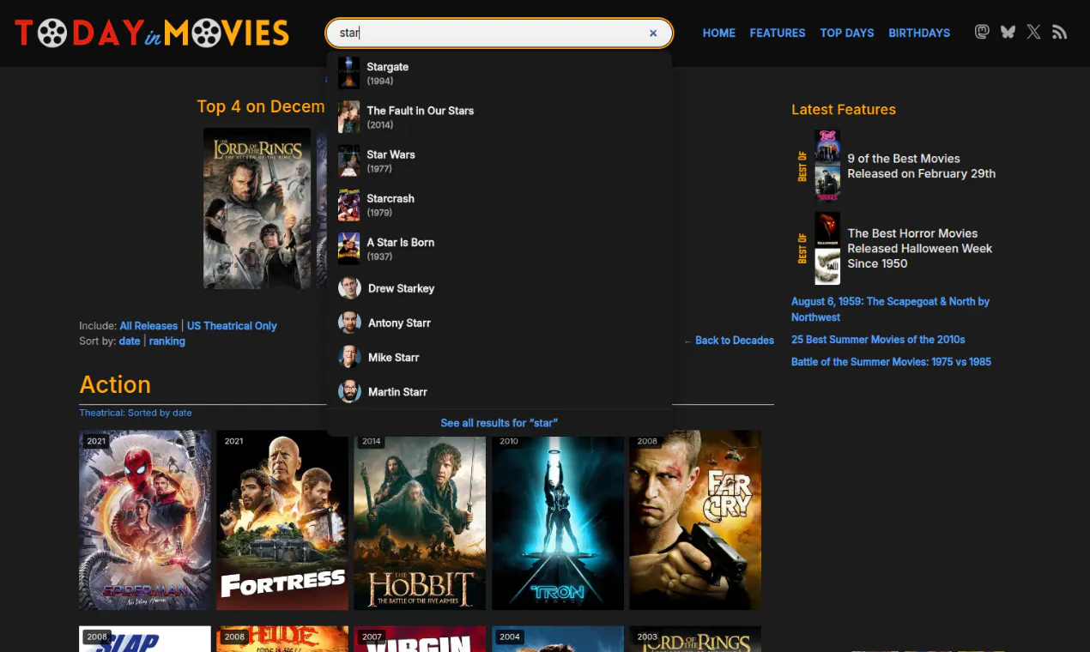Viewport: 1090px width, 652px height.
Task: Select Stargate (1994) suggestion
Action: pyautogui.click(x=499, y=73)
